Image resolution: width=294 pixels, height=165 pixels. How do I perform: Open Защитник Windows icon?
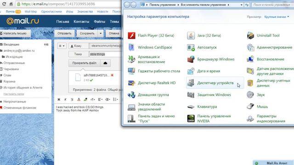(191, 95)
